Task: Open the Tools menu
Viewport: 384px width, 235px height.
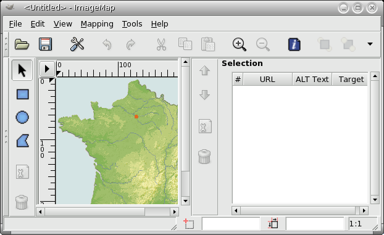Action: tap(132, 24)
